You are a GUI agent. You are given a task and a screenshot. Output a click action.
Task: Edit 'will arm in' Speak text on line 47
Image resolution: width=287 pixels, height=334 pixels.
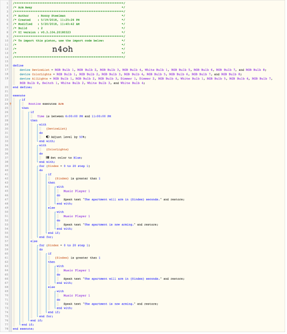(x=124, y=200)
